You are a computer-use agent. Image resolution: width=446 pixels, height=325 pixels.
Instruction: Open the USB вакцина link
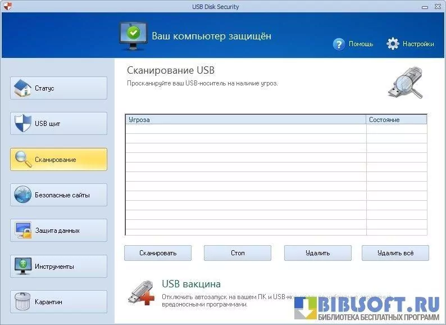click(x=191, y=284)
